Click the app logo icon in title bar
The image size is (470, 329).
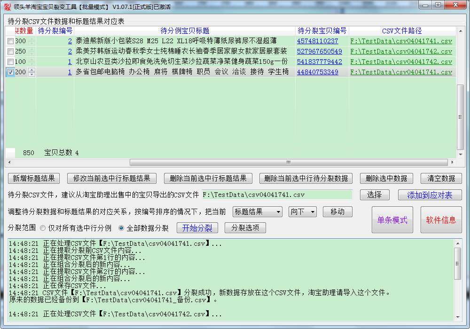[x=7, y=7]
